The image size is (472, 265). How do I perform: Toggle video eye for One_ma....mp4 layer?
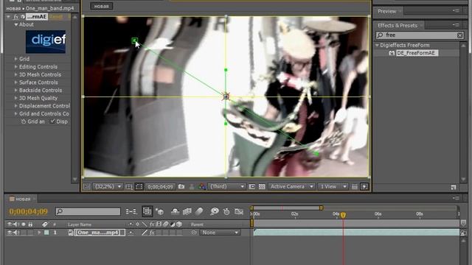[10, 233]
